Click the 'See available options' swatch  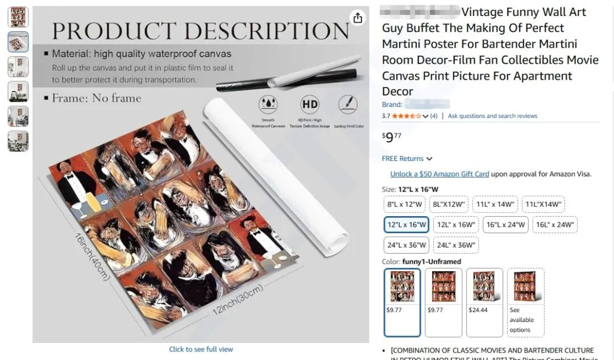pos(525,302)
